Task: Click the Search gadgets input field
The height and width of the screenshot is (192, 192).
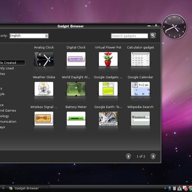Action: coord(130,36)
